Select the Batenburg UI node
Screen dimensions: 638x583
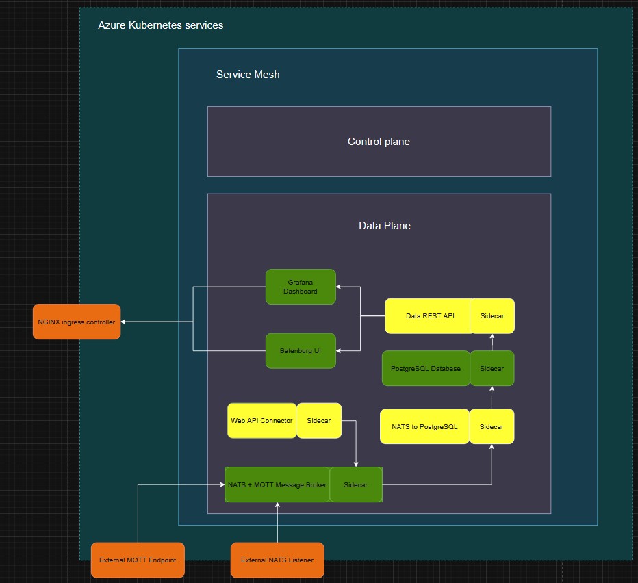coord(301,351)
